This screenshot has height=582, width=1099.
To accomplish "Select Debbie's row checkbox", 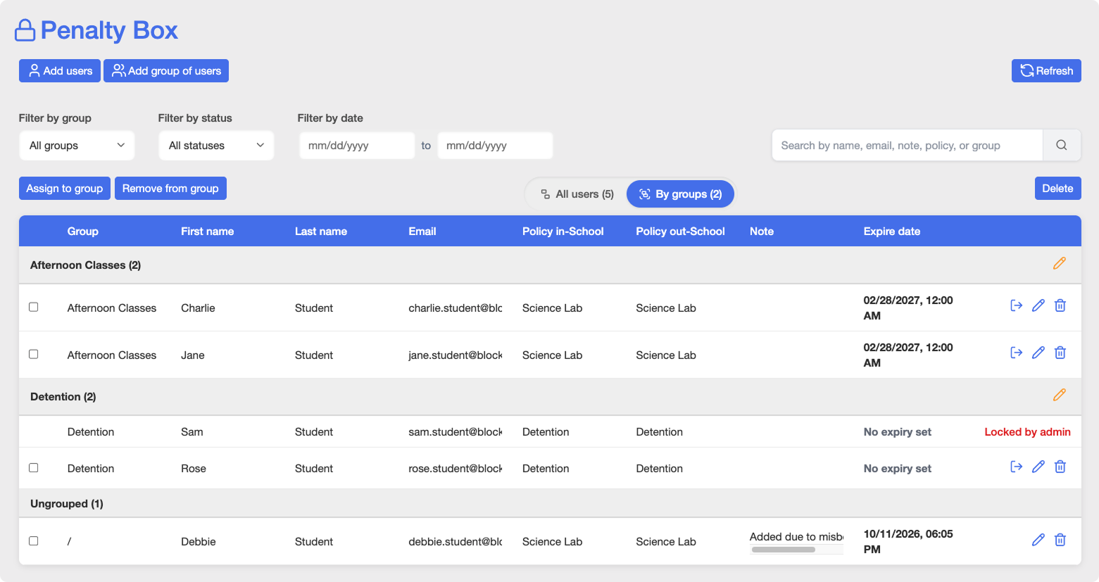I will 33,540.
